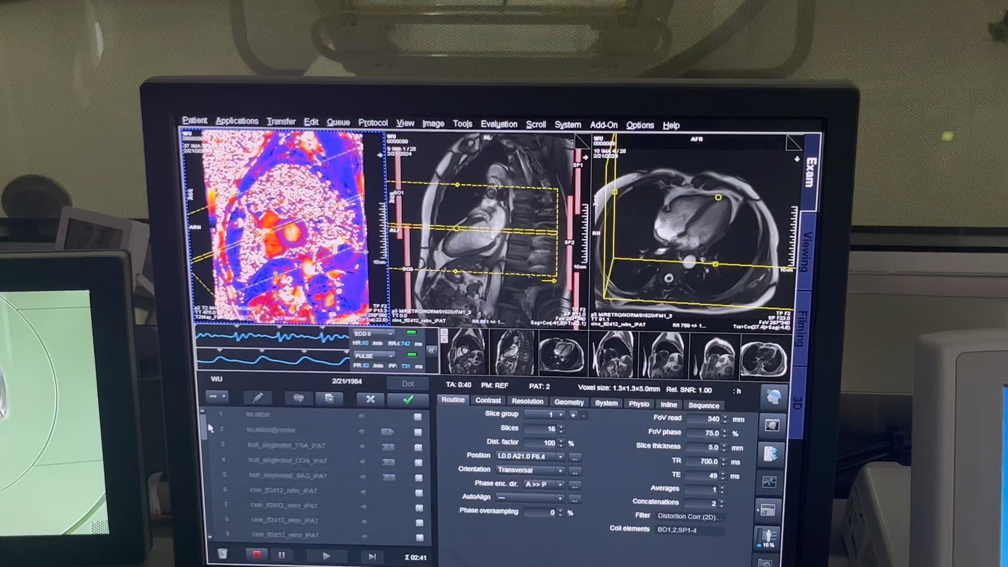Toggle status box on trufi_singleshot_COR_iPAT row
The height and width of the screenshot is (567, 1008).
point(418,463)
